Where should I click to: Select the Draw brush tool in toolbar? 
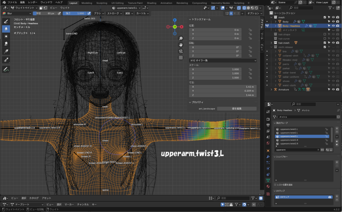[6, 21]
